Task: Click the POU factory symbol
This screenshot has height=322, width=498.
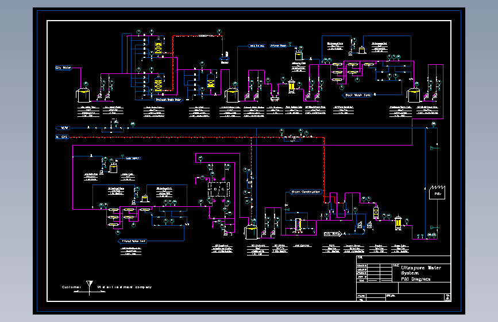Action: 437,193
